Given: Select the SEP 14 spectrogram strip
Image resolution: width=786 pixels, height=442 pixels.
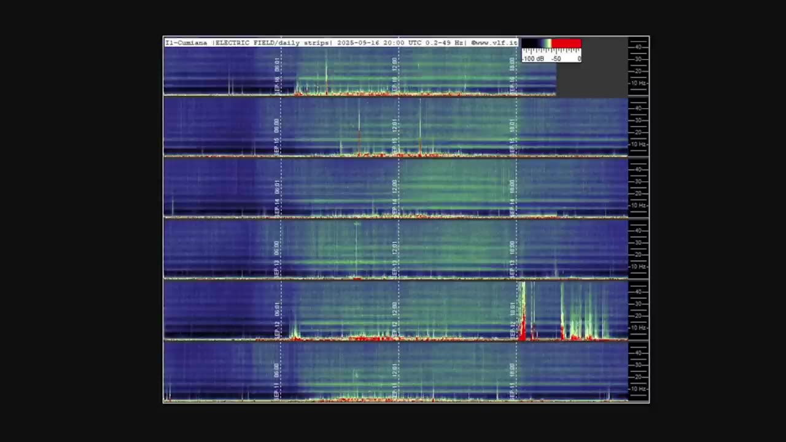Looking at the screenshot, I should tap(395, 188).
